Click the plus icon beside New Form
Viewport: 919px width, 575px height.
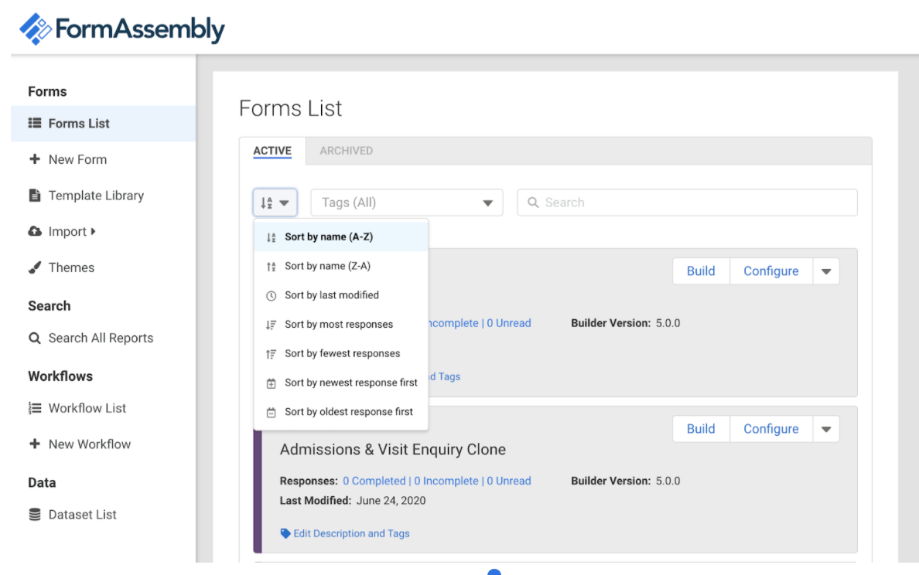[x=35, y=158]
